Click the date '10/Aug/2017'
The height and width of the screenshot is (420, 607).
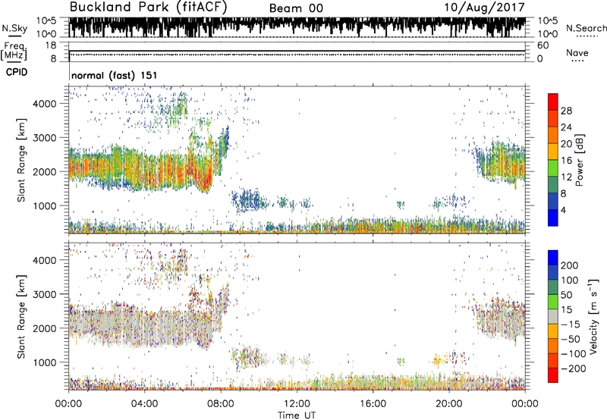(x=484, y=8)
